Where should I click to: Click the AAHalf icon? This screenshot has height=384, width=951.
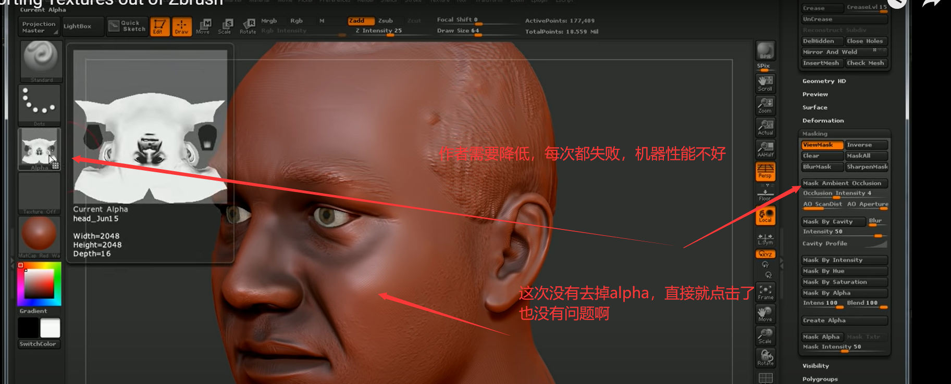(x=765, y=149)
